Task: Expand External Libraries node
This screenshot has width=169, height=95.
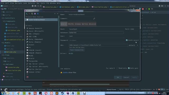Action: pyautogui.click(x=1, y=80)
